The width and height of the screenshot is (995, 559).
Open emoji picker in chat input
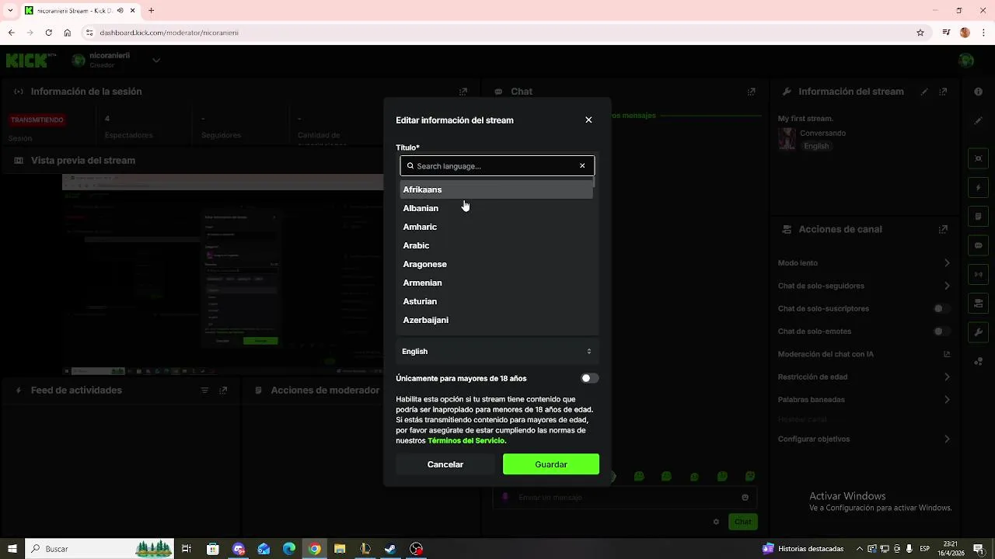pyautogui.click(x=745, y=498)
